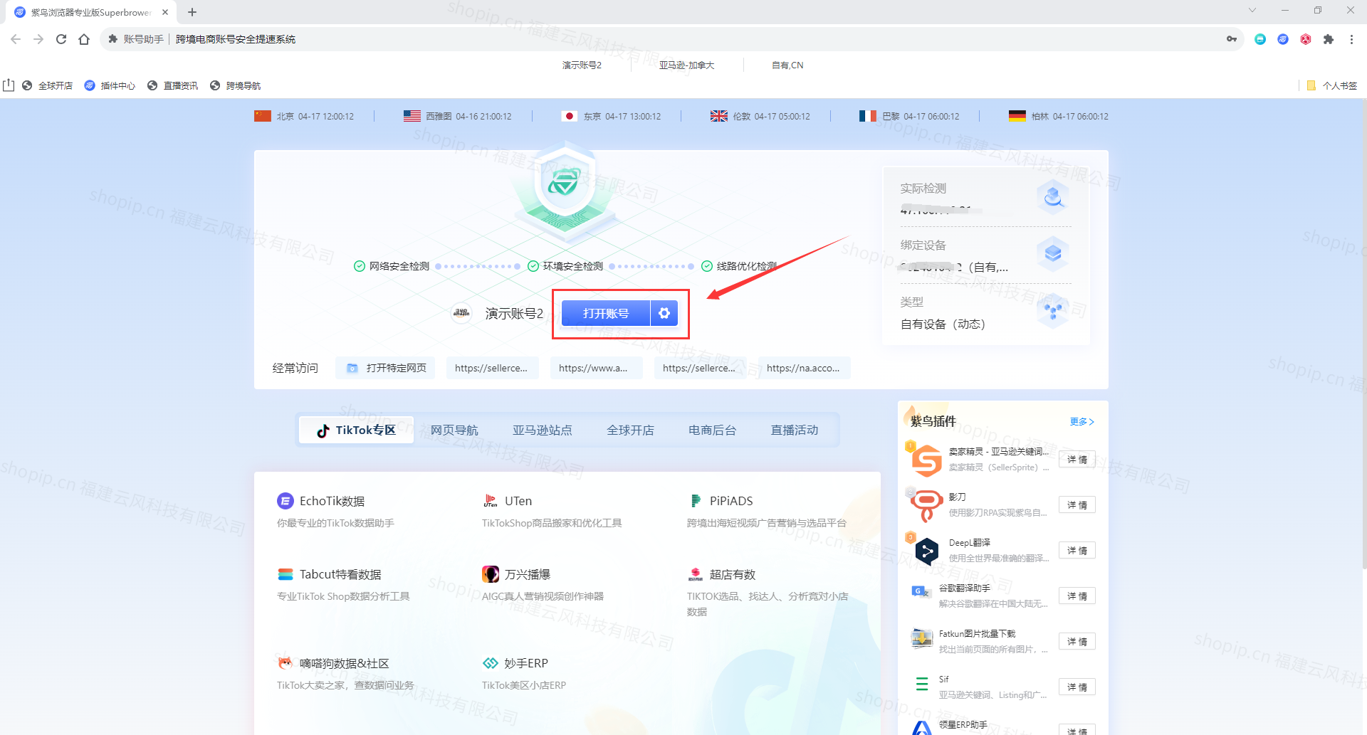
Task: Click the Fatkun图片批量下载 plugin icon
Action: click(x=922, y=638)
